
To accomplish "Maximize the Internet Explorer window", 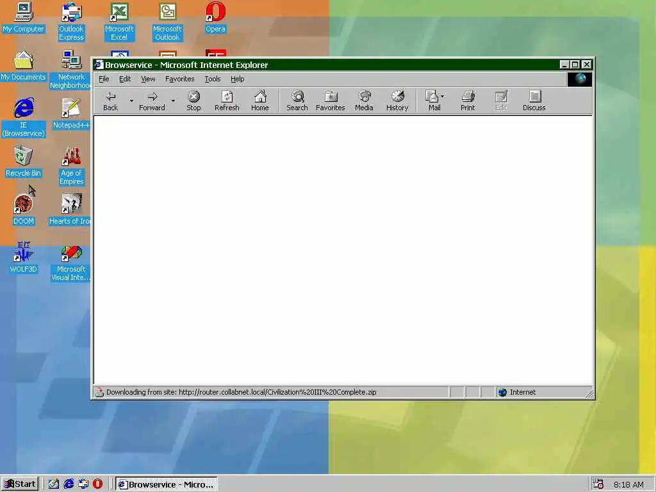I will 575,65.
